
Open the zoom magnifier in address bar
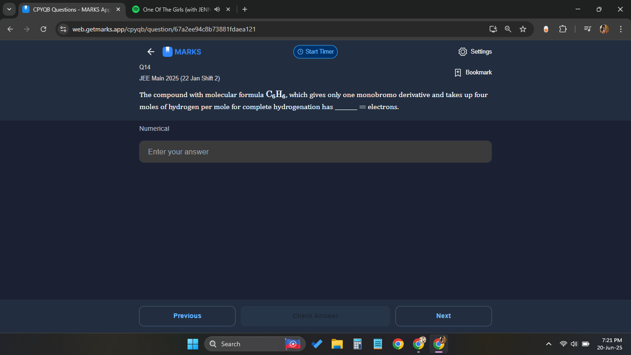click(x=508, y=29)
